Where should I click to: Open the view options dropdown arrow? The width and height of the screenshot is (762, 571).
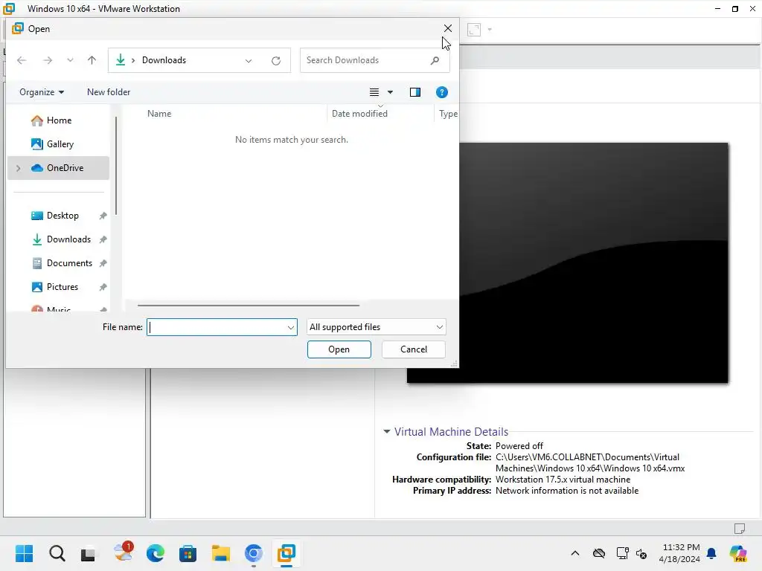pyautogui.click(x=390, y=92)
